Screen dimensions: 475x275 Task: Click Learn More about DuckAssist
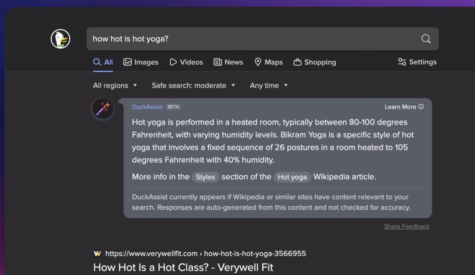(404, 107)
